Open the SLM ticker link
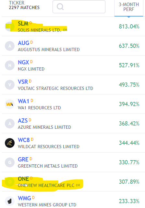Viewport: 145px width, 208px height. coord(23,24)
